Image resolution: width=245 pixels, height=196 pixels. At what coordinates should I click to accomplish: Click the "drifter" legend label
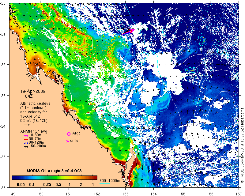point(75,141)
